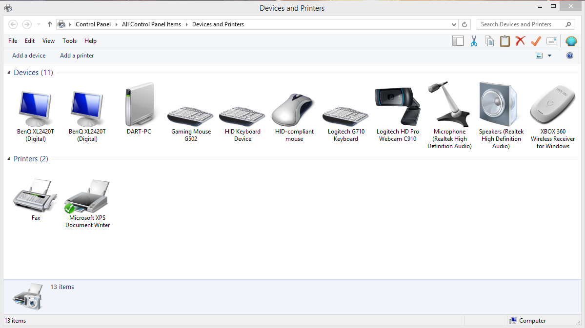Open the Help menu

[90, 41]
